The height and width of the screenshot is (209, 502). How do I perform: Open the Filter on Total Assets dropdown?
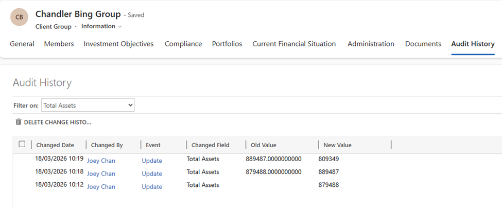coord(88,105)
